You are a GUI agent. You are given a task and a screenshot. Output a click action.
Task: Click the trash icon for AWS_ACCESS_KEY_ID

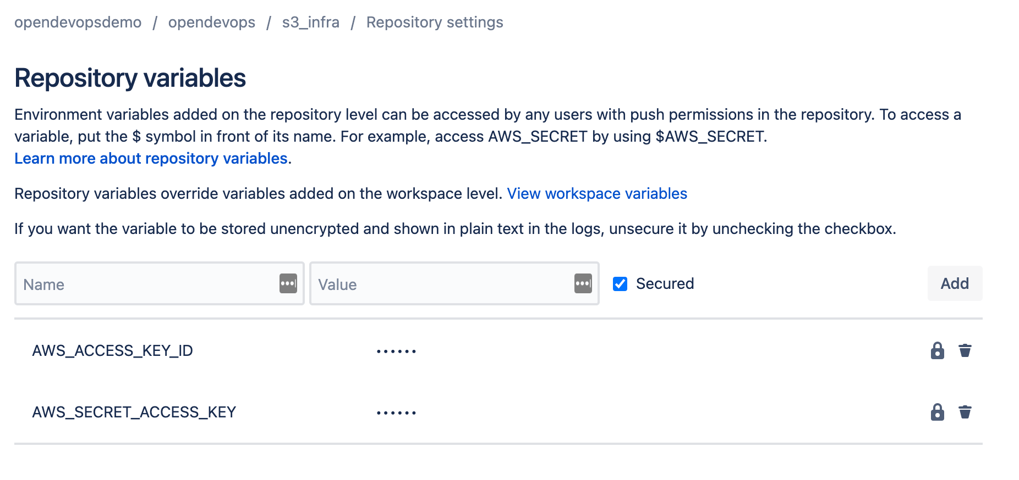(x=966, y=350)
